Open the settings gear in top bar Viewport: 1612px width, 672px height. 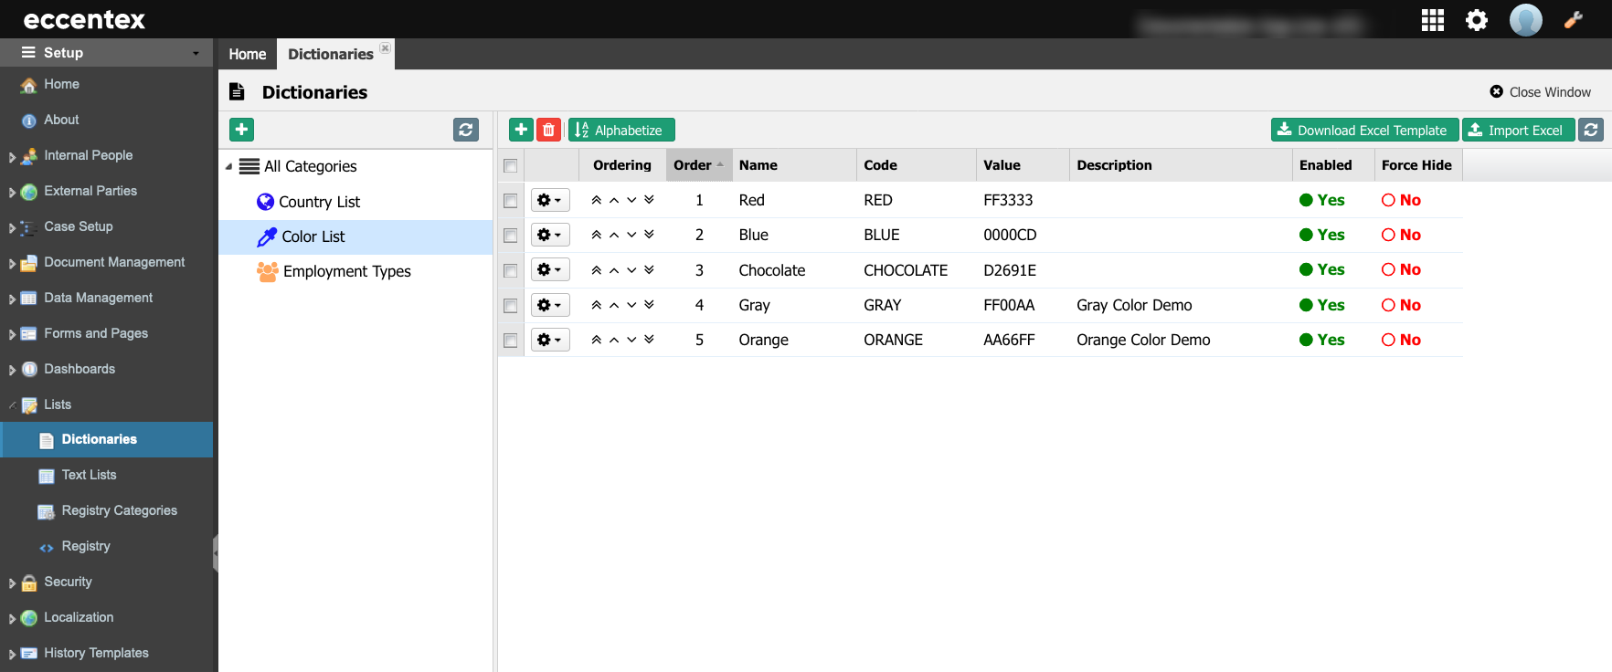coord(1477,20)
